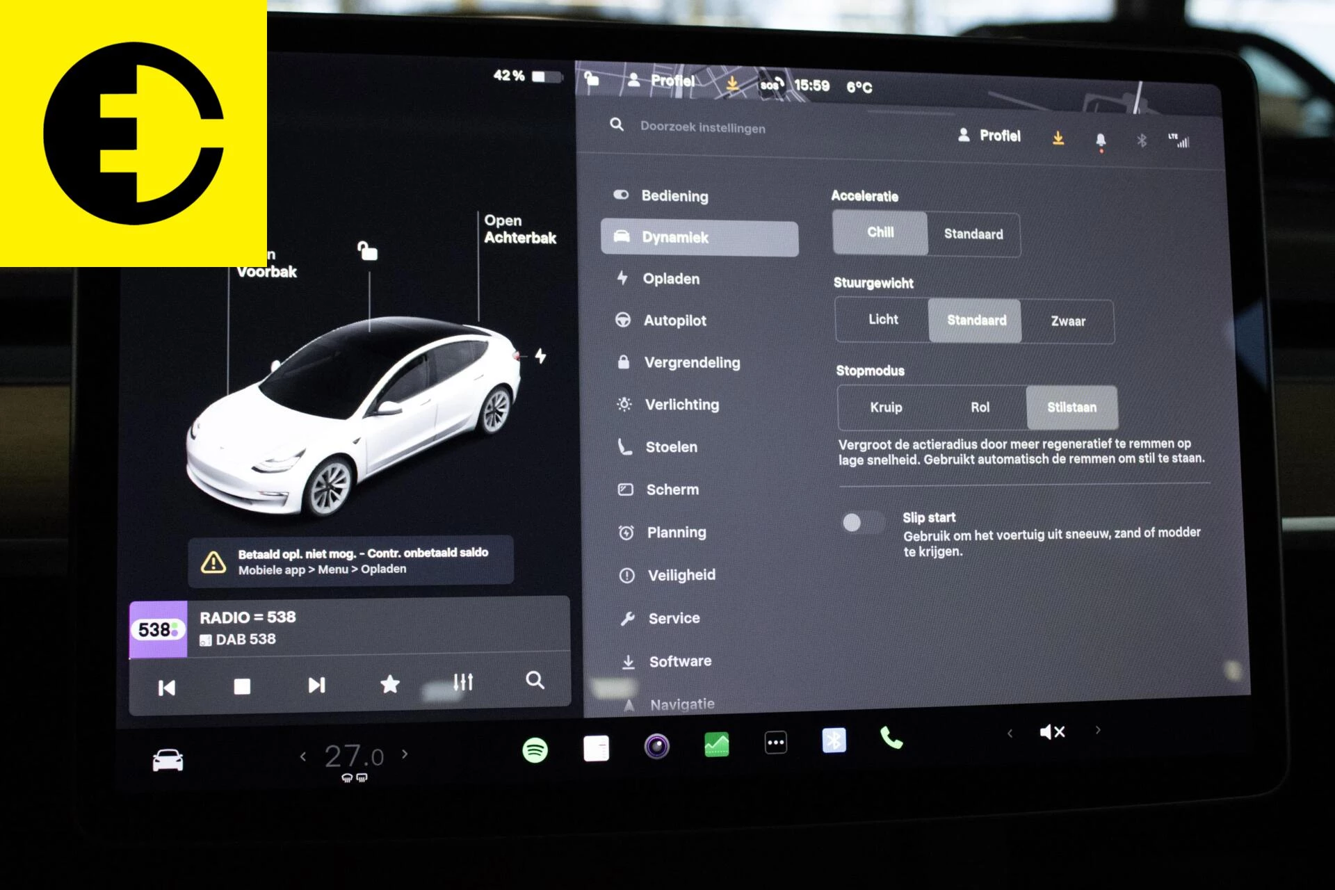Open the trunk via Open Achterbak

tap(519, 229)
